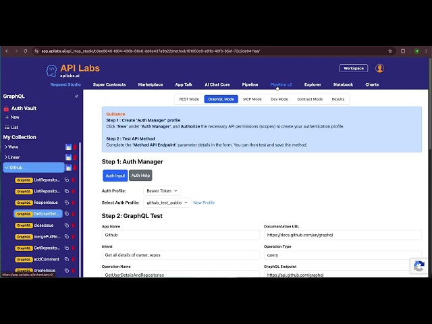Collapse the Github collection
The width and height of the screenshot is (432, 324).
pos(7,167)
